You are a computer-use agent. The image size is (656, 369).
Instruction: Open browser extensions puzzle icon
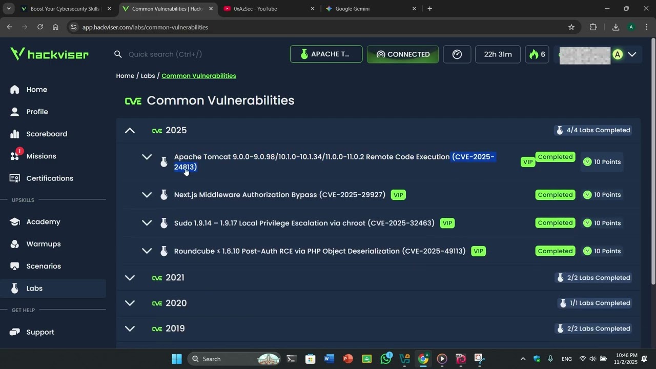[593, 27]
